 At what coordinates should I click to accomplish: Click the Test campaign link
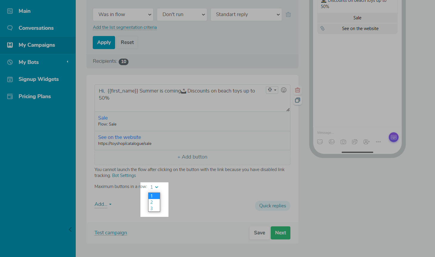coord(111,233)
